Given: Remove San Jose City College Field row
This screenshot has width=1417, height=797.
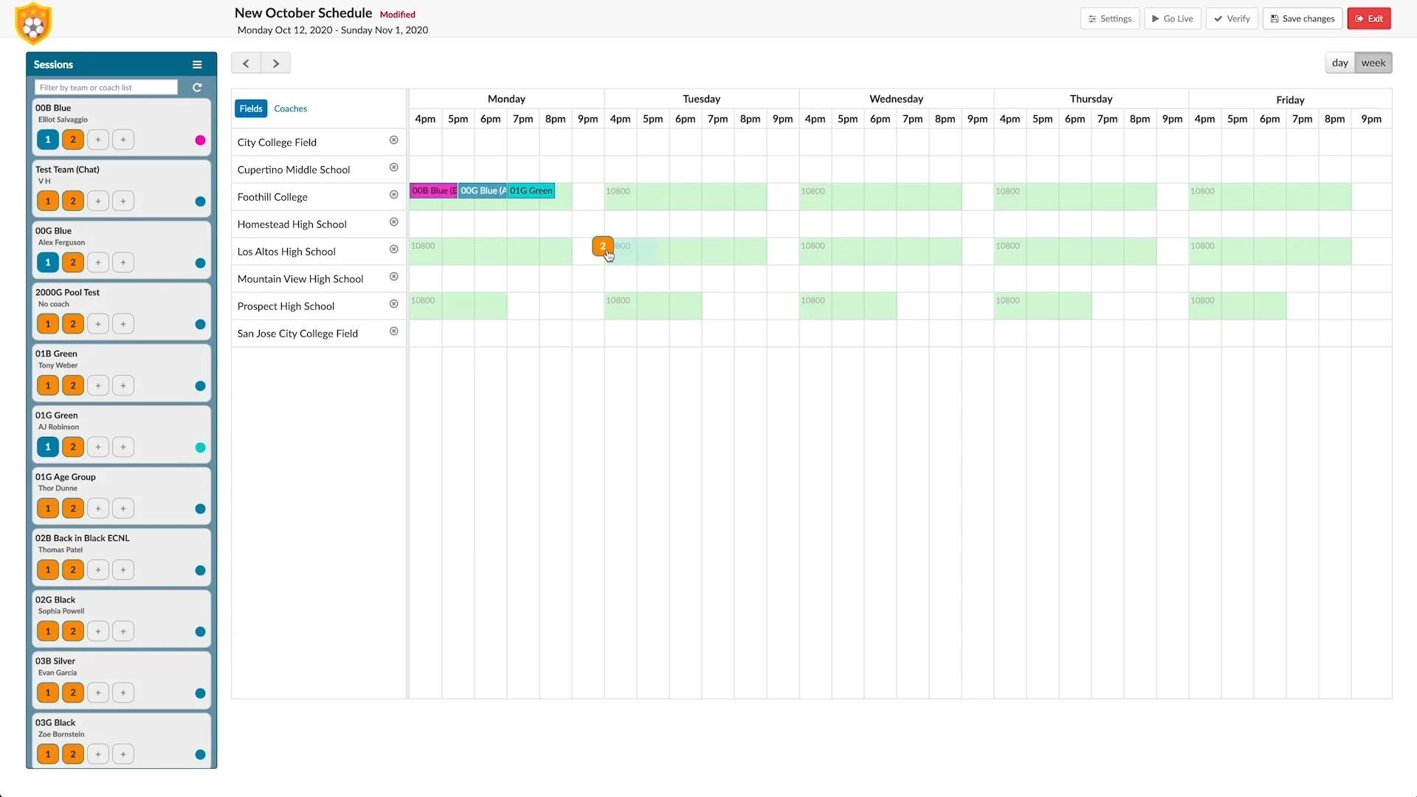Looking at the screenshot, I should click(394, 331).
